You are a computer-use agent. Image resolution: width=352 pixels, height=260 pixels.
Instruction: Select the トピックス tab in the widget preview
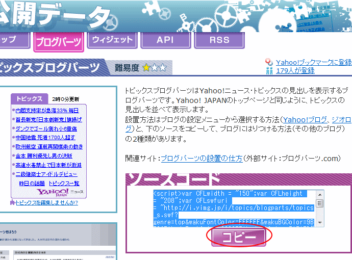[x=30, y=99]
